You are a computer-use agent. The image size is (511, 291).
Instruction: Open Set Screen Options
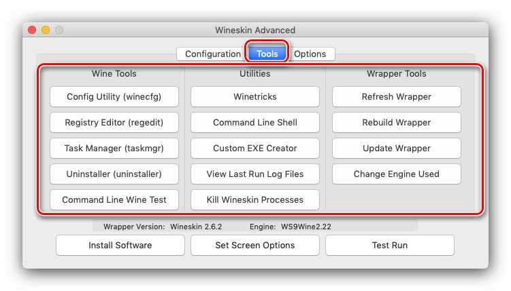[255, 245]
